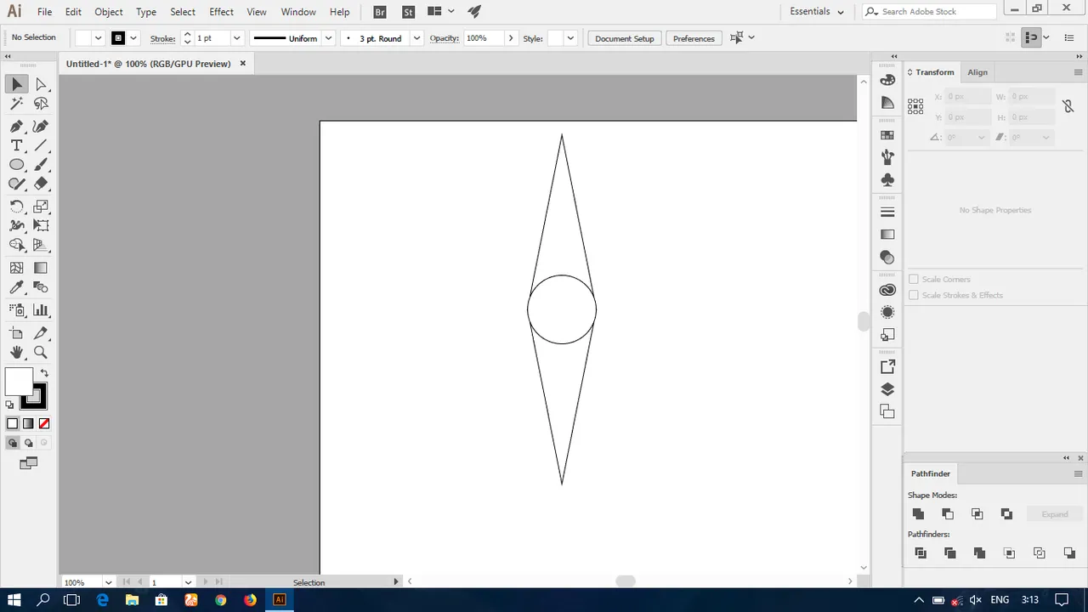
Task: Change screen mode button
Action: [x=28, y=463]
